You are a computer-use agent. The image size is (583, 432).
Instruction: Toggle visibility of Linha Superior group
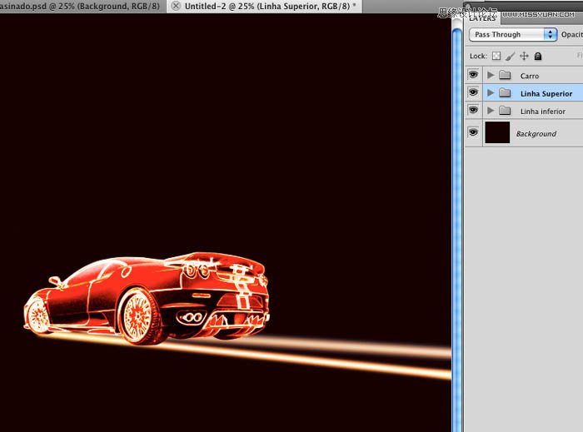(x=473, y=92)
